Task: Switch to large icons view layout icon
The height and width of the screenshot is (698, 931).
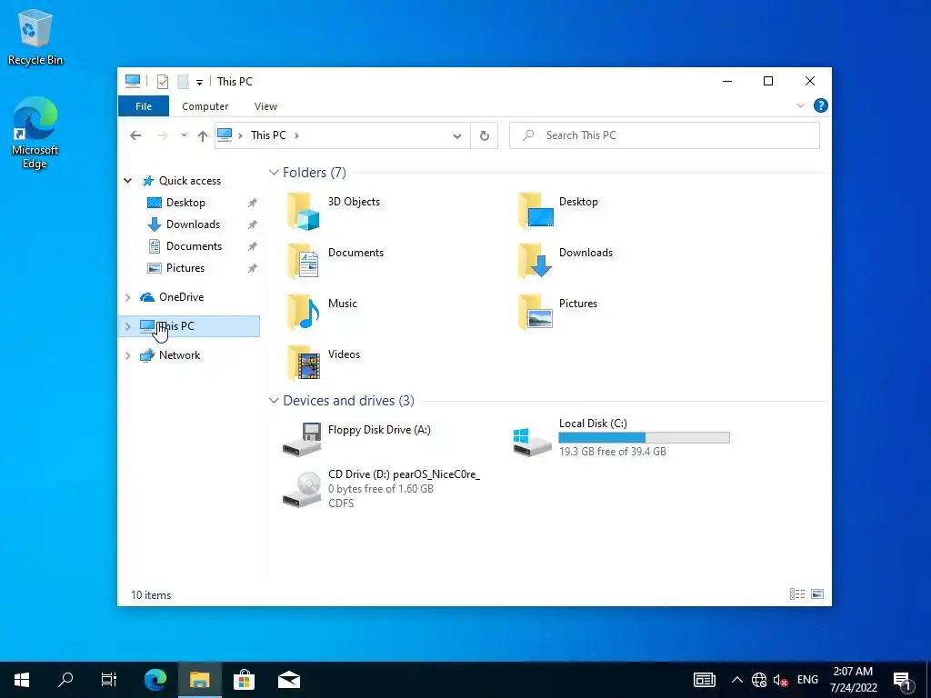Action: tap(817, 594)
